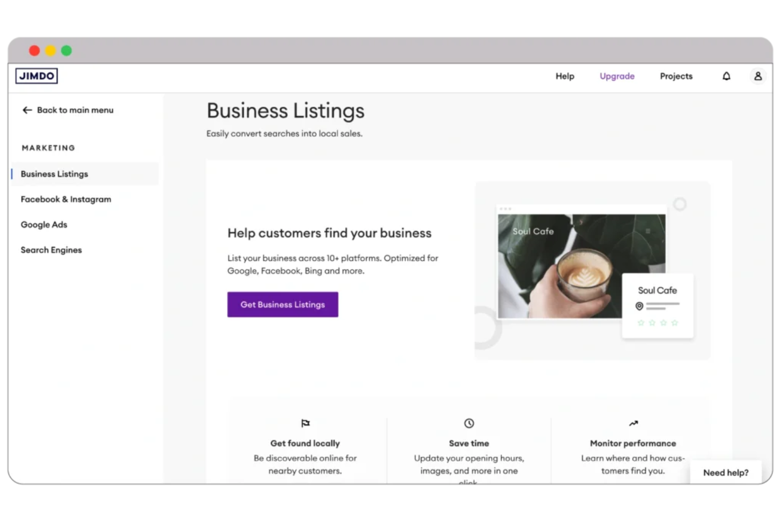The image size is (781, 521).
Task: Click the hamburger menu on the Soul Cafe preview
Action: (x=647, y=231)
